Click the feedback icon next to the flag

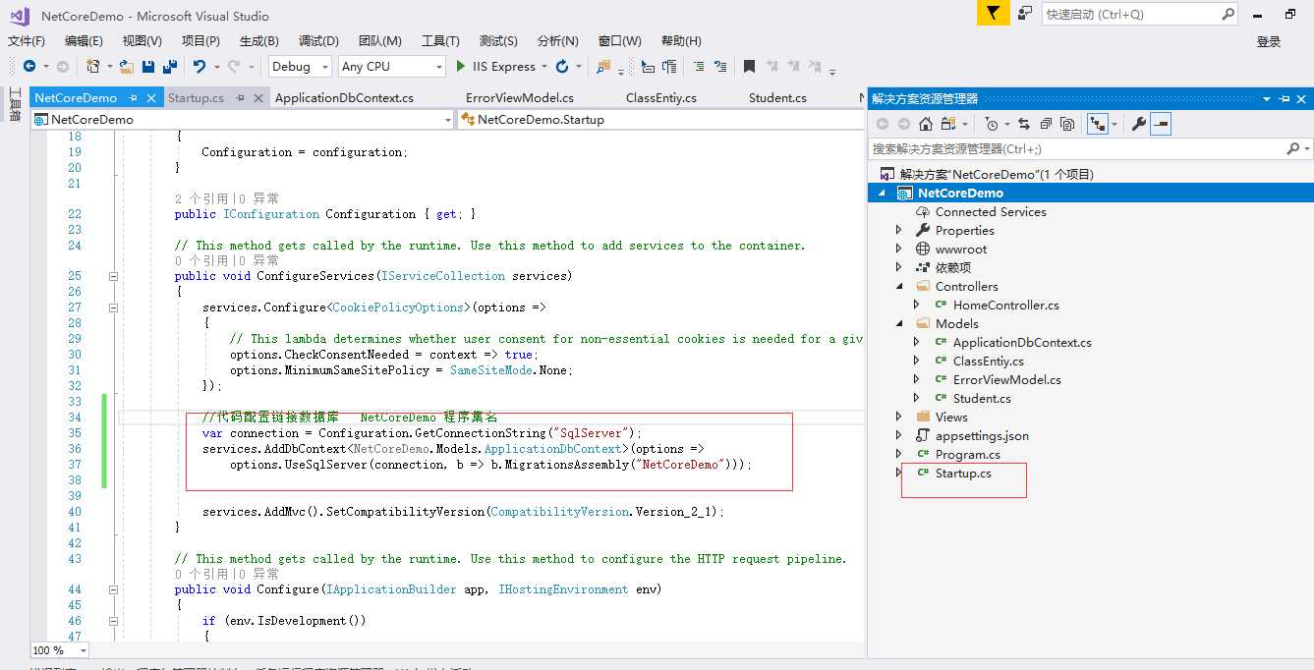[x=1025, y=13]
